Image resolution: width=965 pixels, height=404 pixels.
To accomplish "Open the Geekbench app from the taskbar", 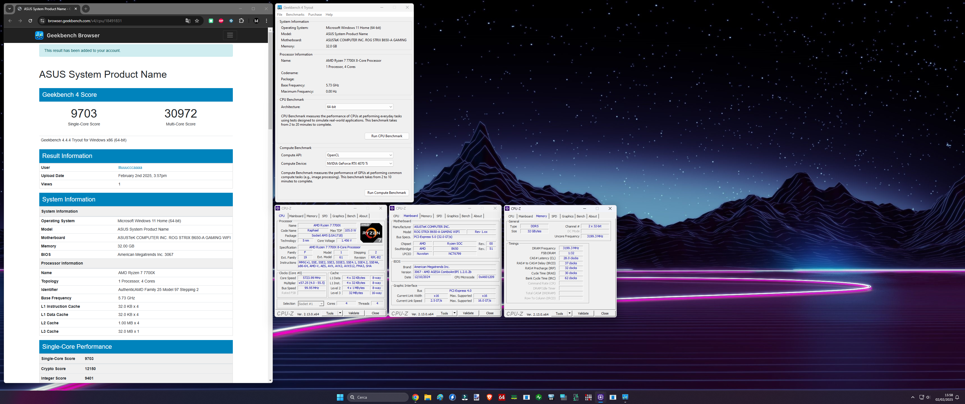I will pos(625,397).
